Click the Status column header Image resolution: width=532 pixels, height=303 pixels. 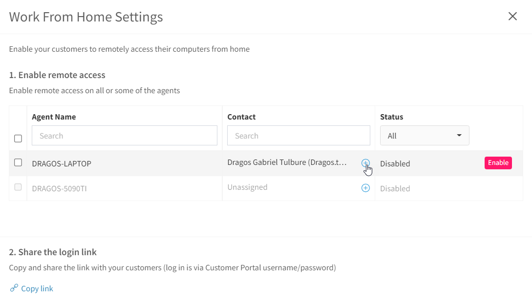click(x=391, y=117)
